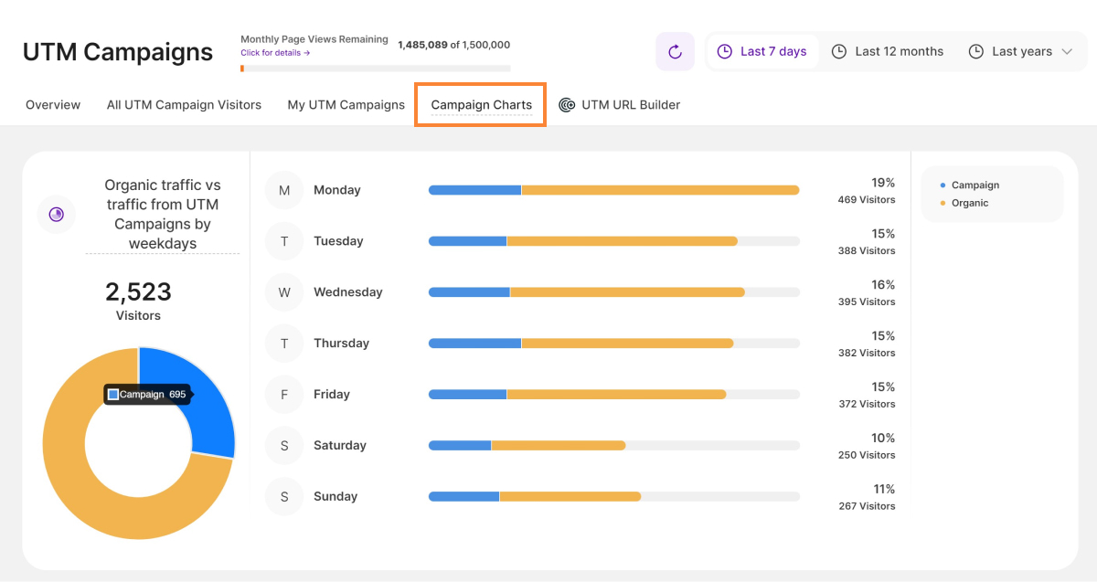
Task: Click the clock icon in Last 12 months
Action: (x=839, y=52)
